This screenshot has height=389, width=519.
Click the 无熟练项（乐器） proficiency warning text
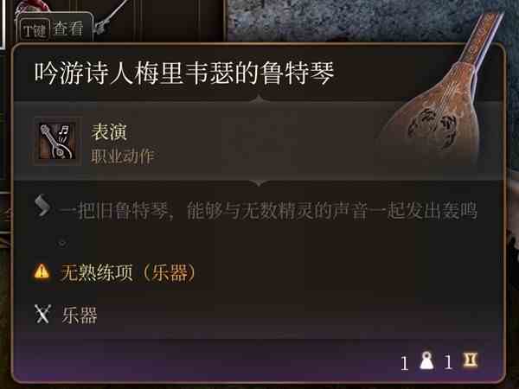128,272
